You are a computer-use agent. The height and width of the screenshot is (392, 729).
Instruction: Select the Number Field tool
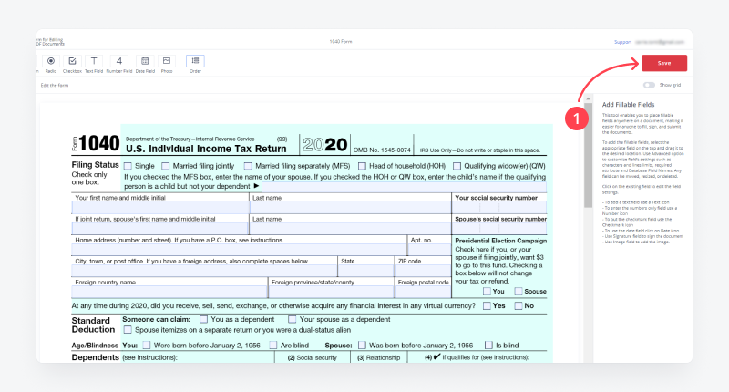(119, 61)
